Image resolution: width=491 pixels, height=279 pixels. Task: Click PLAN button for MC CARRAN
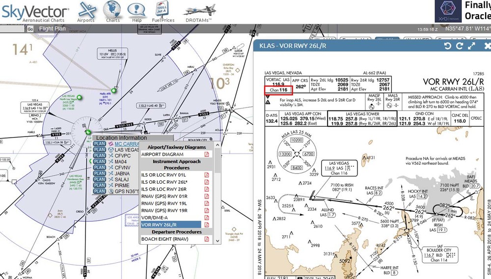[100, 144]
